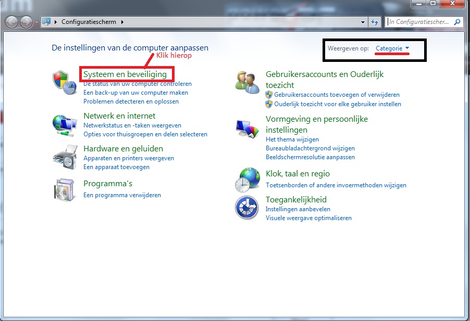The width and height of the screenshot is (470, 321).
Task: Click De status van uw computer controleren
Action: [x=137, y=84]
